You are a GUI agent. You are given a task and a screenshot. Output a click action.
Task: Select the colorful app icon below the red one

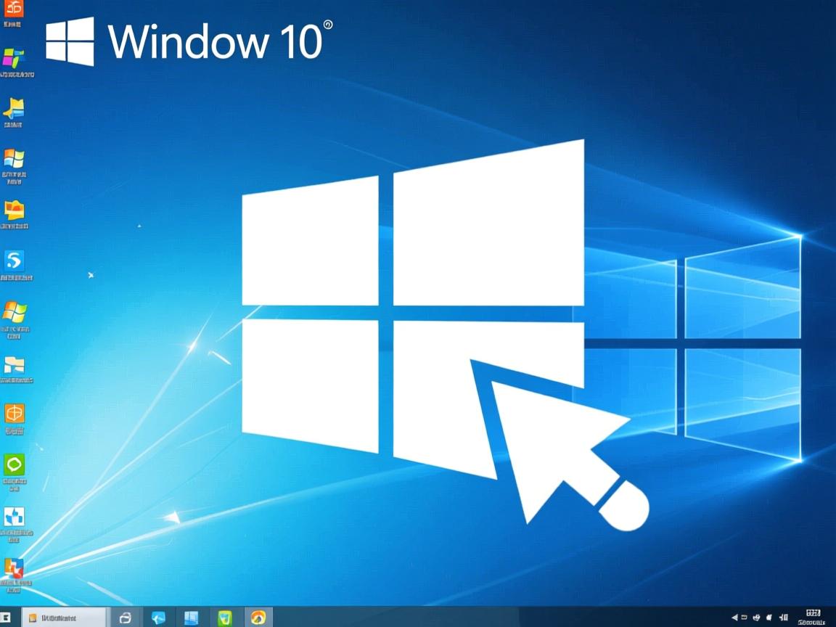click(x=13, y=57)
